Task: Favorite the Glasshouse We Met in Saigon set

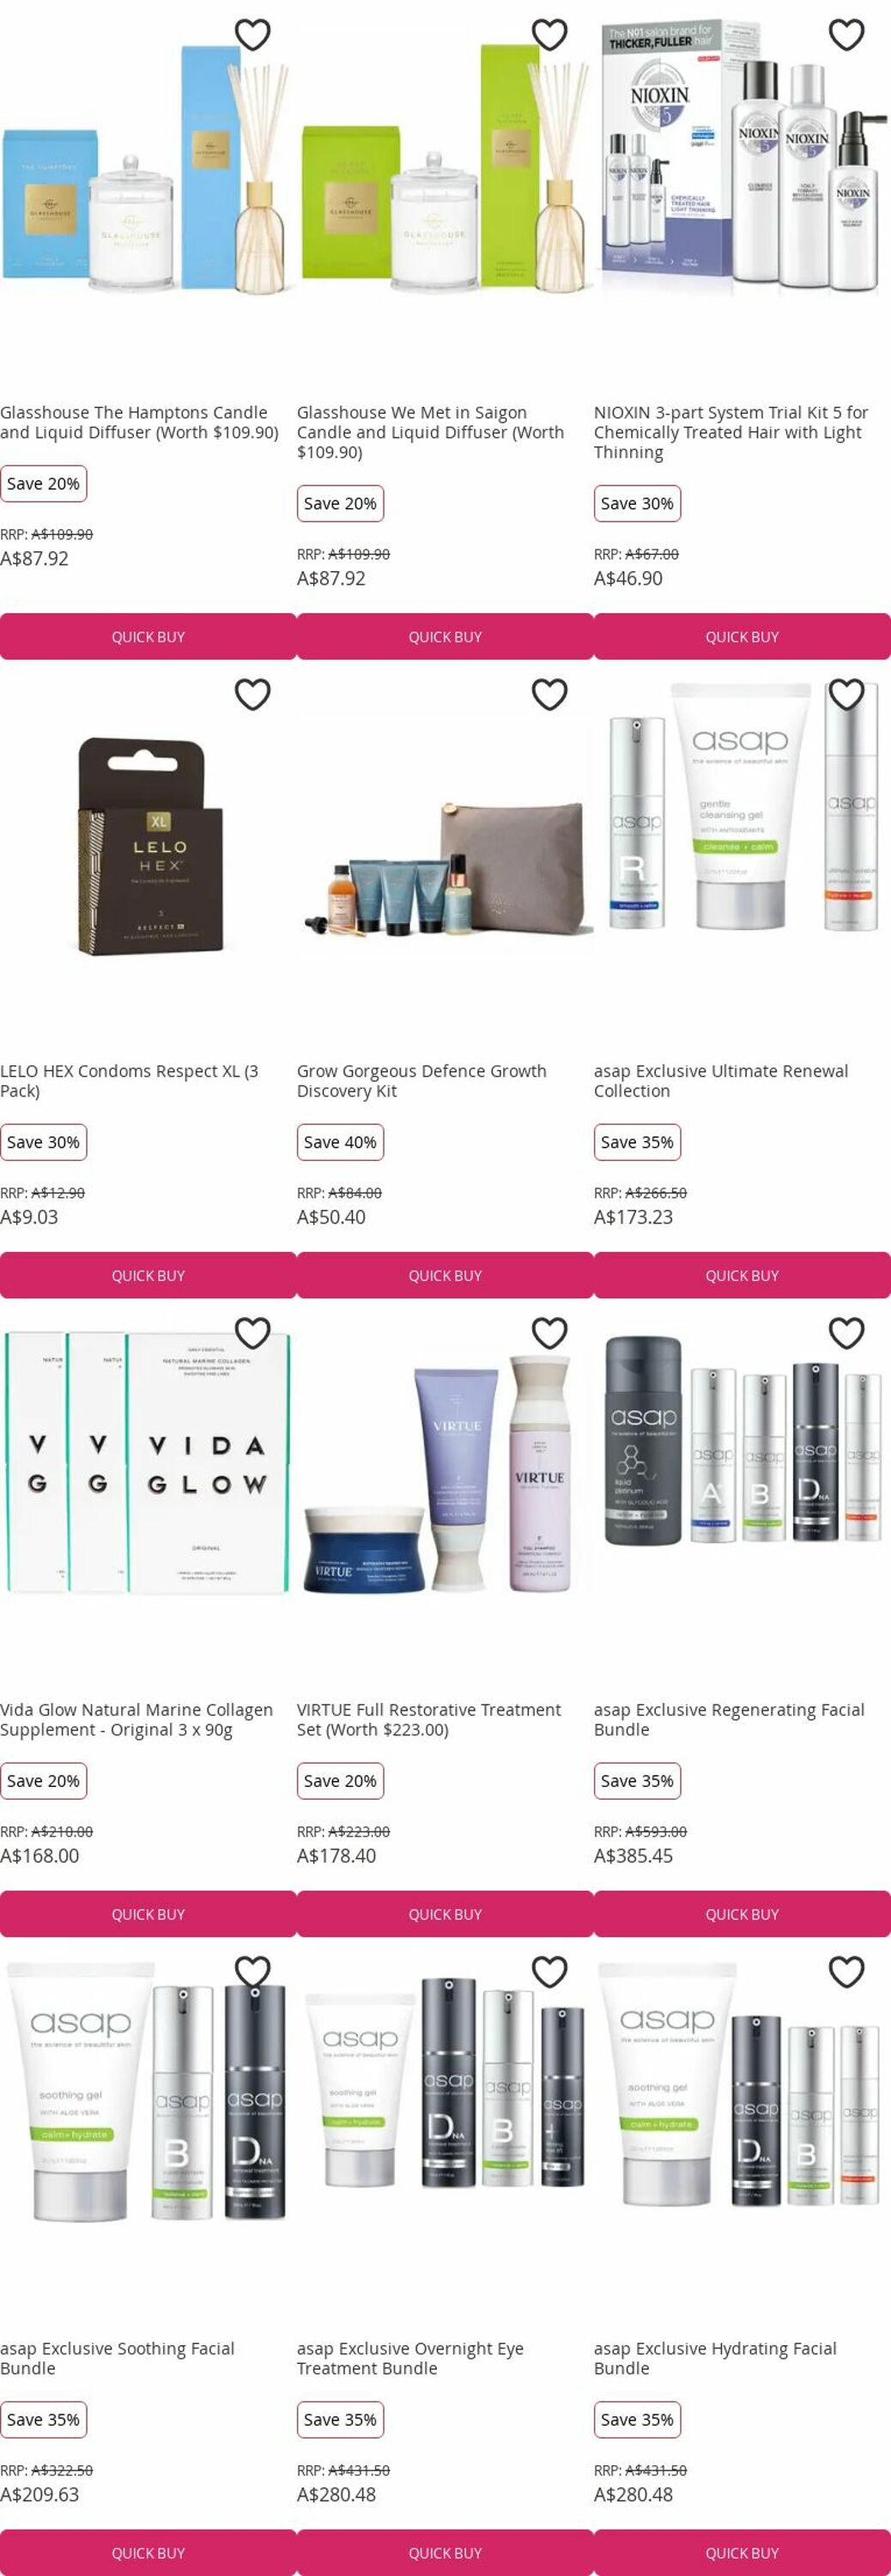Action: click(x=549, y=35)
